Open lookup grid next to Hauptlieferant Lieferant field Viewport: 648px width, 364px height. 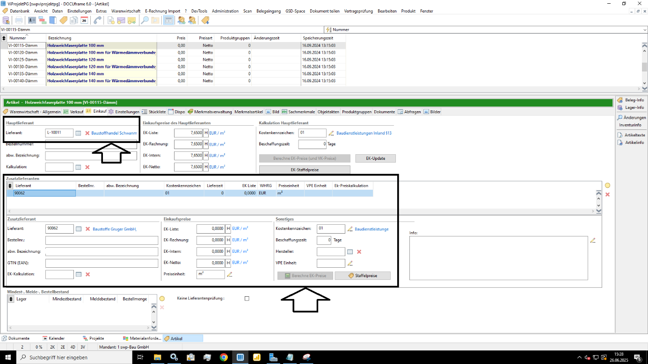tap(79, 133)
